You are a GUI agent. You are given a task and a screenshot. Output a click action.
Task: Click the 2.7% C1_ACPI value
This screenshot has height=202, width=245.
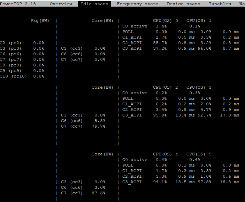[x=161, y=38]
